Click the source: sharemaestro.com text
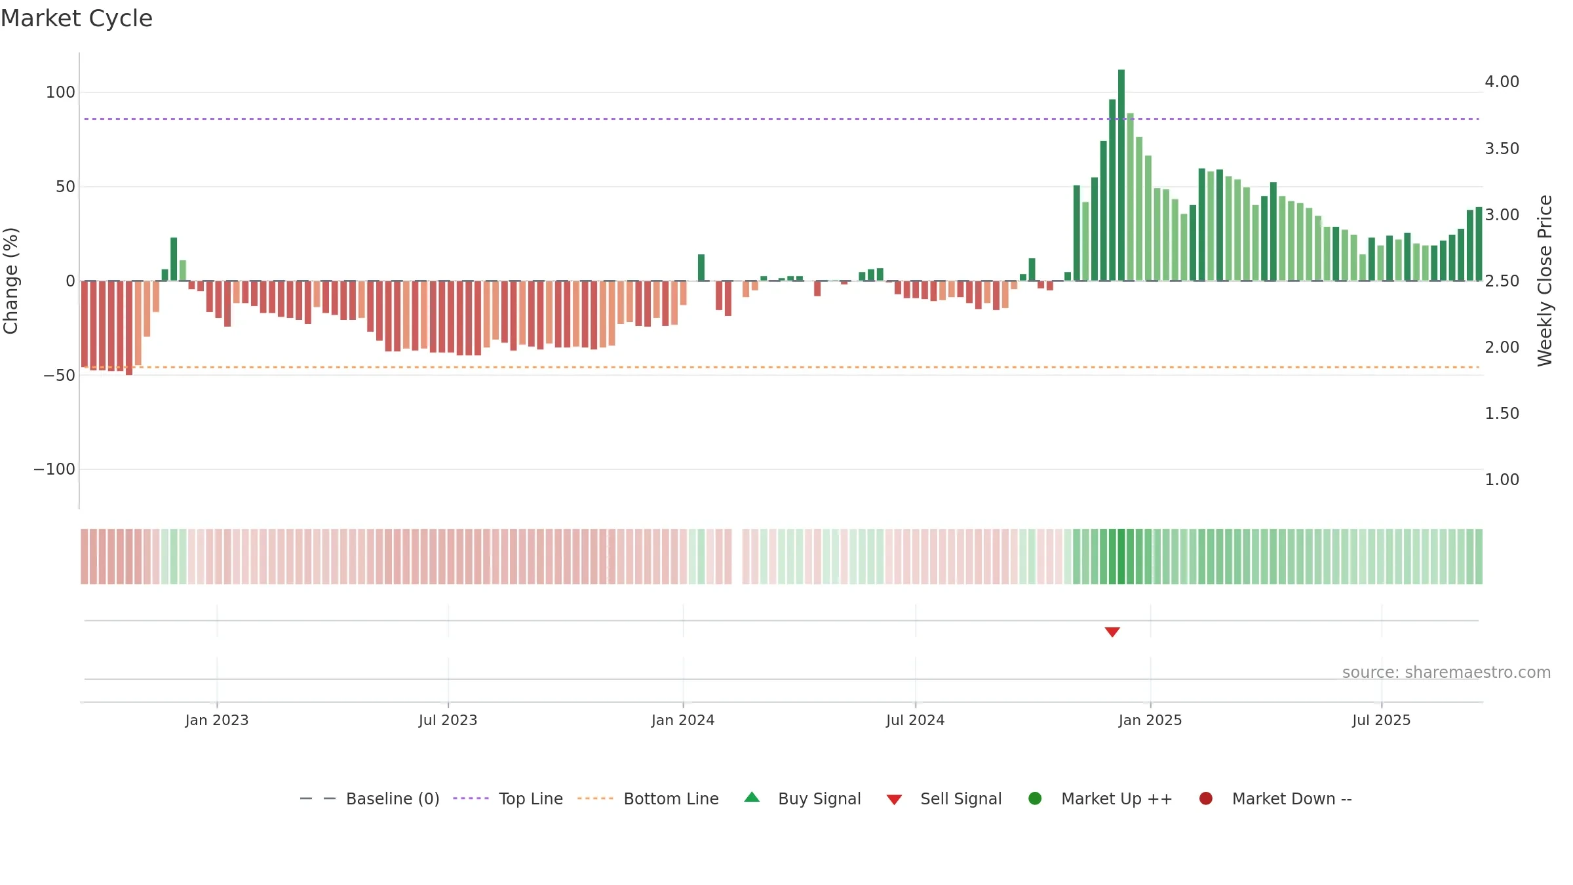The height and width of the screenshot is (885, 1573). click(x=1447, y=672)
